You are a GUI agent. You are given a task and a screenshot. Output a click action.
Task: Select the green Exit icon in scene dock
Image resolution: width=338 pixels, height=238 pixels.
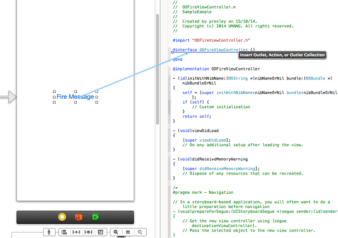coord(95,217)
